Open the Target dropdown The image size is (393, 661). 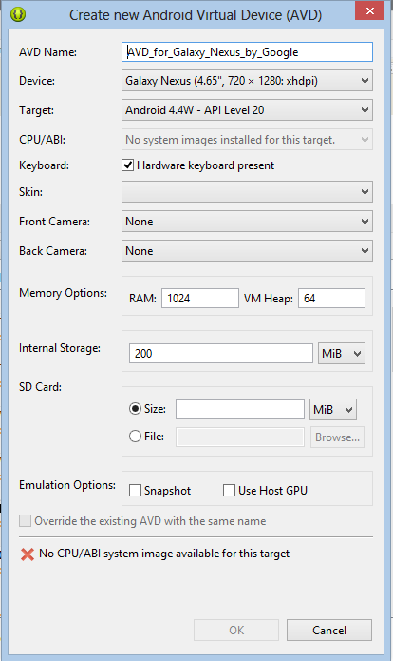tap(247, 110)
